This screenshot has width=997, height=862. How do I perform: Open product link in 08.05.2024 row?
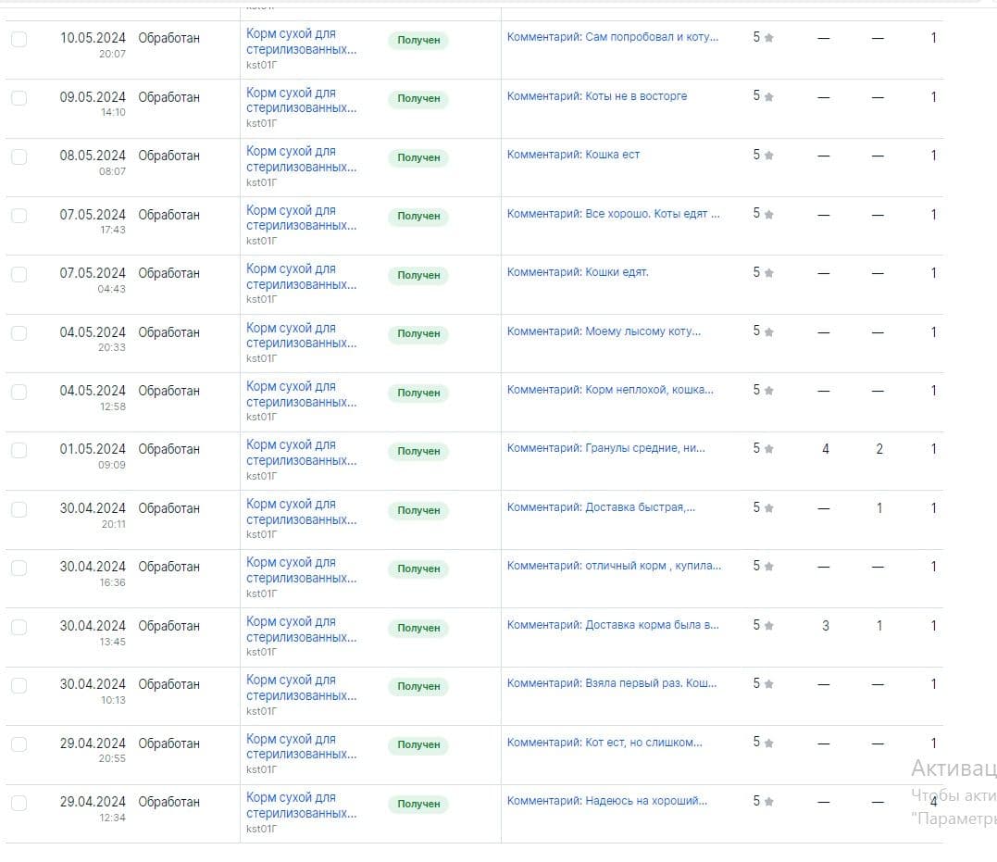pyautogui.click(x=301, y=159)
